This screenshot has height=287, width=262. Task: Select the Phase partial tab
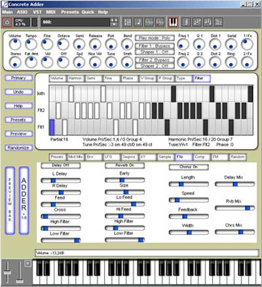click(x=130, y=78)
